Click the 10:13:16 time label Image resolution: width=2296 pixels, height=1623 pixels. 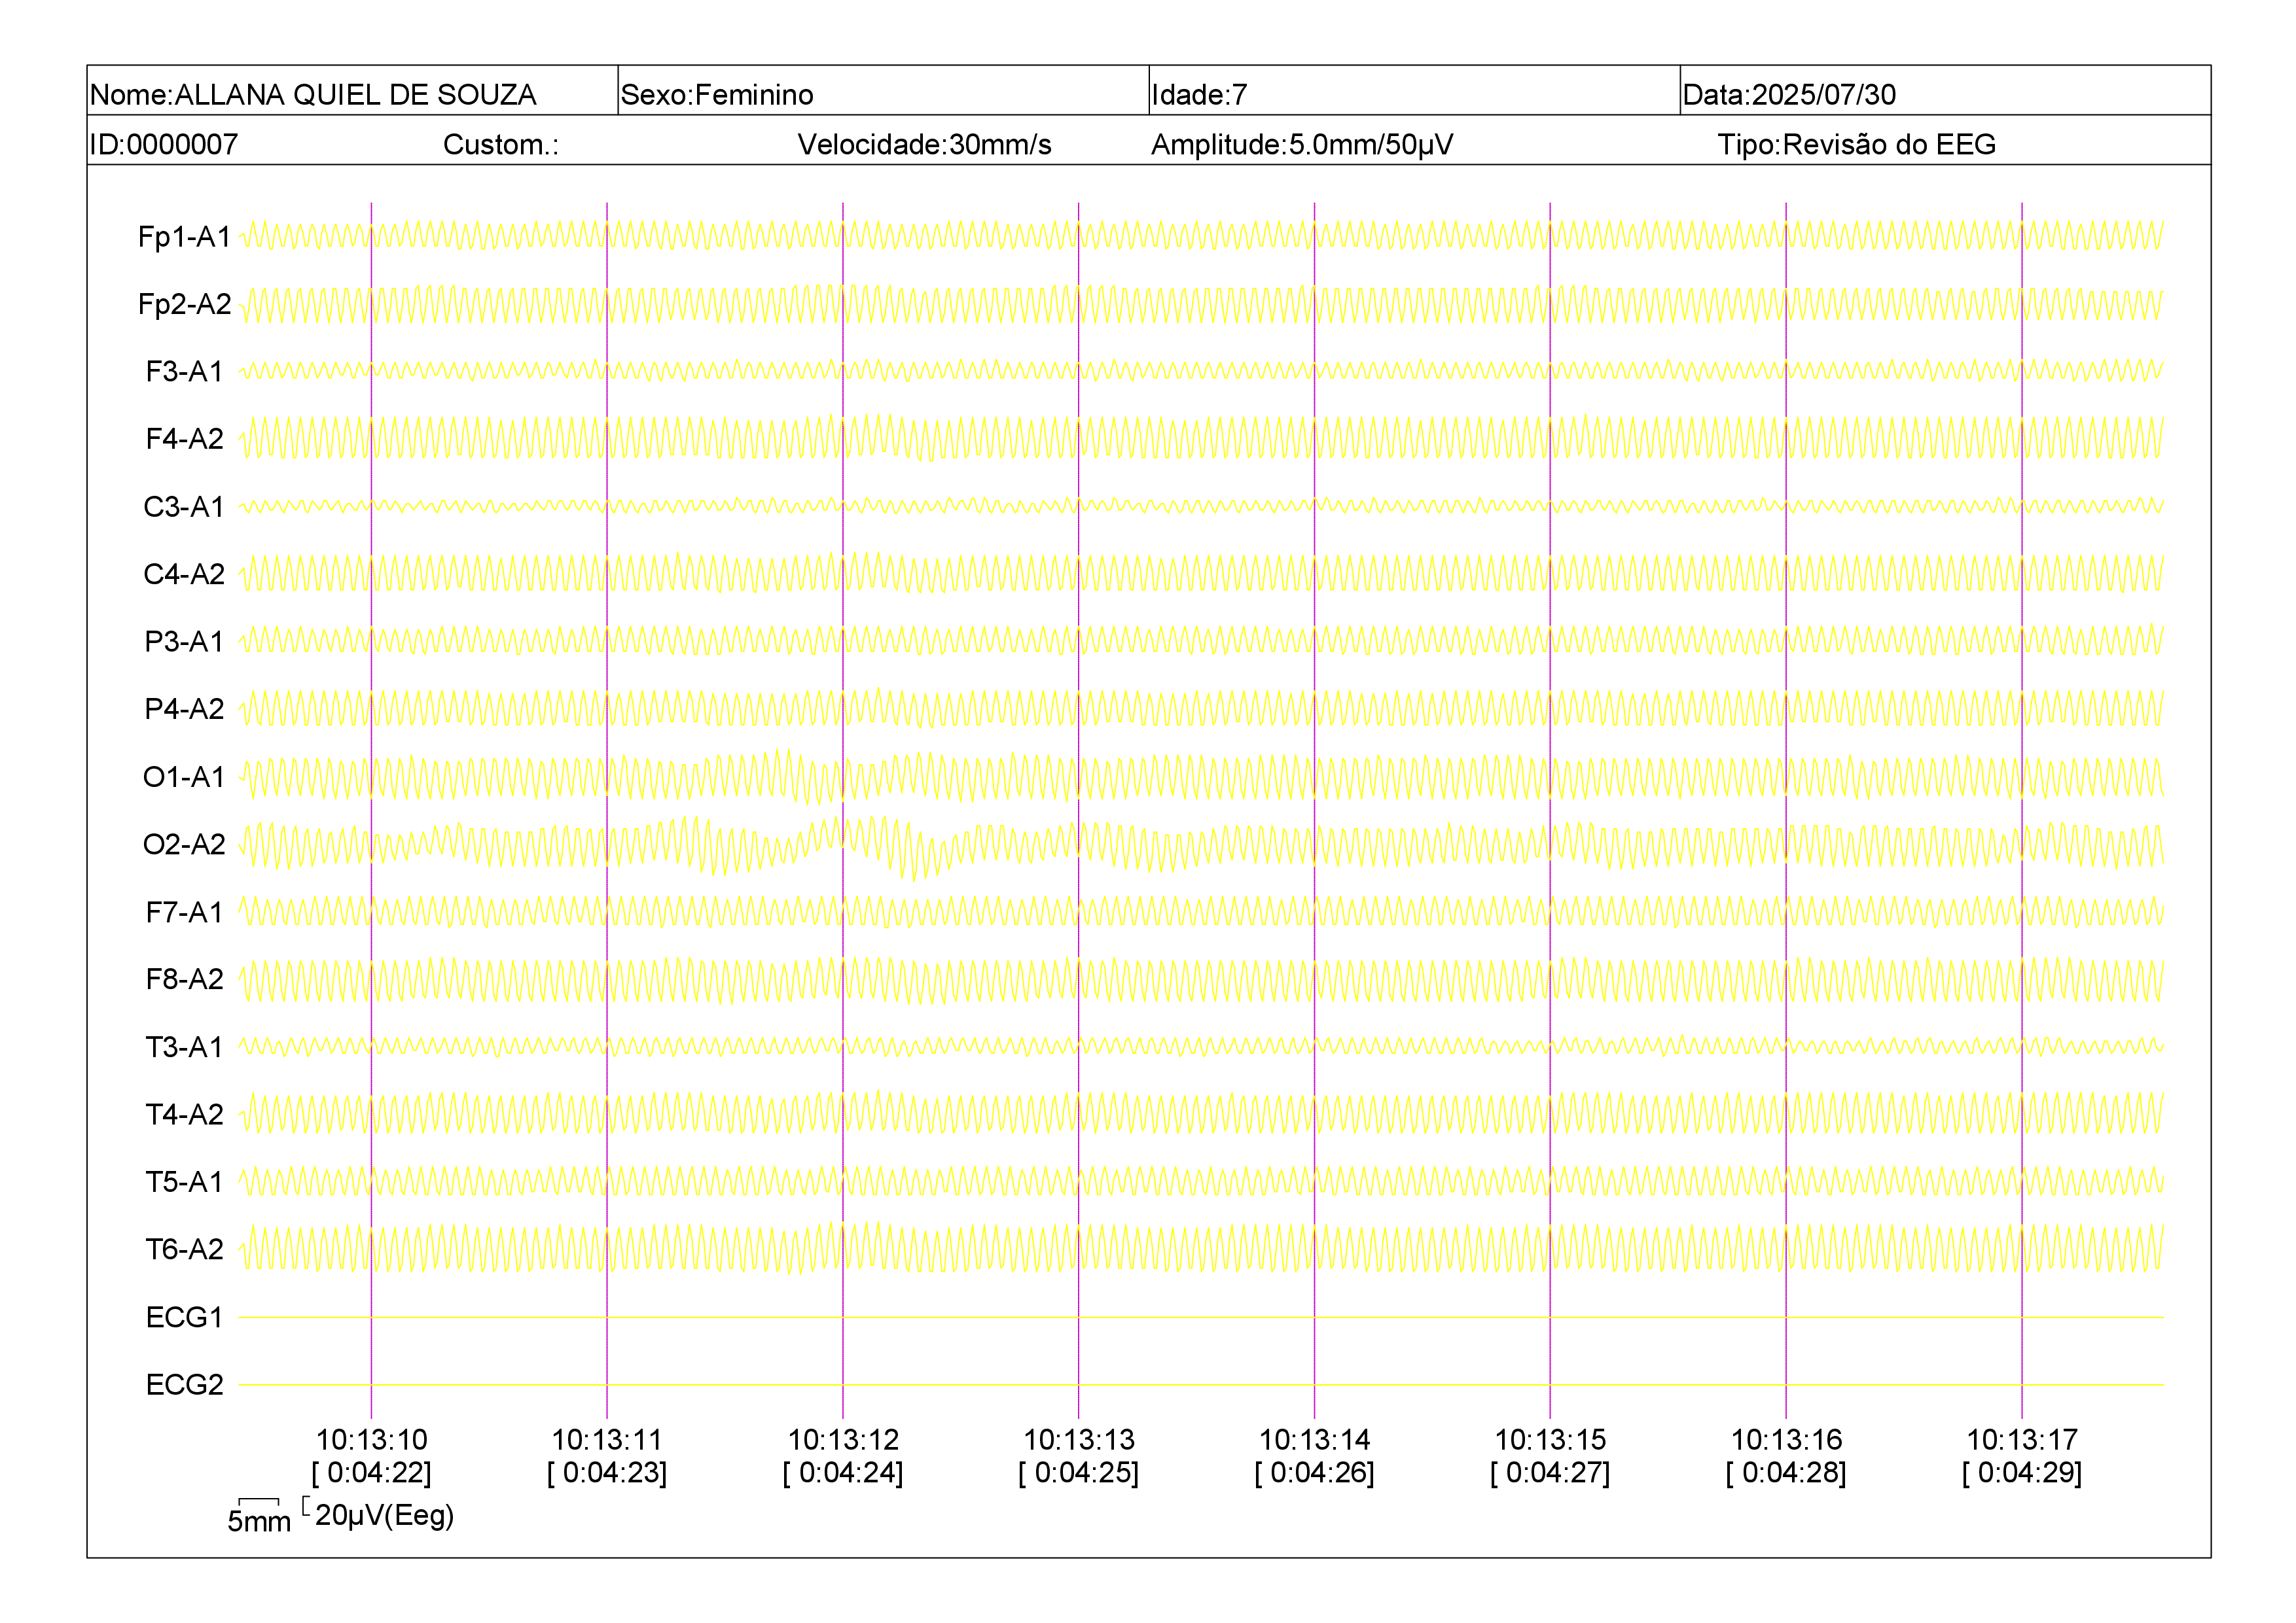1786,1440
